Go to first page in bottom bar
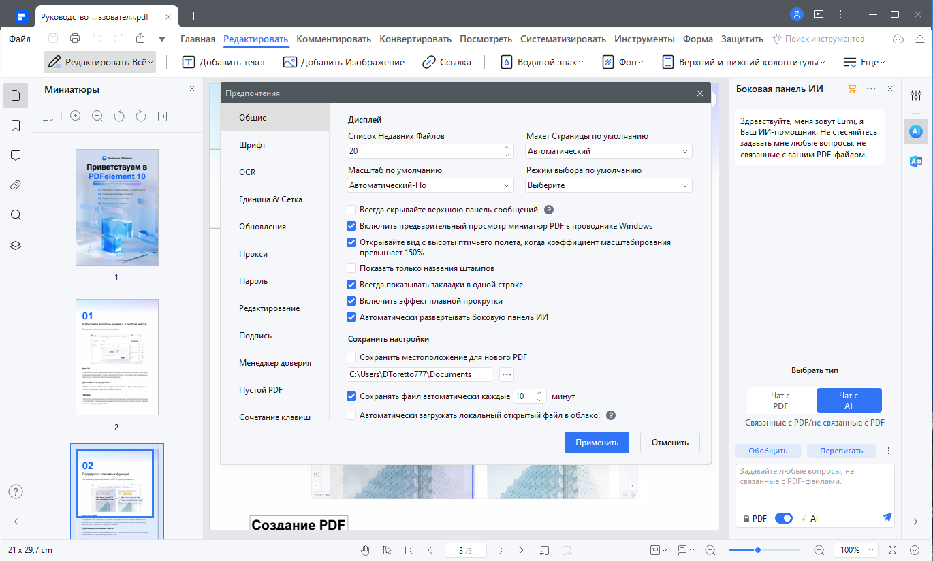The image size is (933, 561). pyautogui.click(x=409, y=550)
